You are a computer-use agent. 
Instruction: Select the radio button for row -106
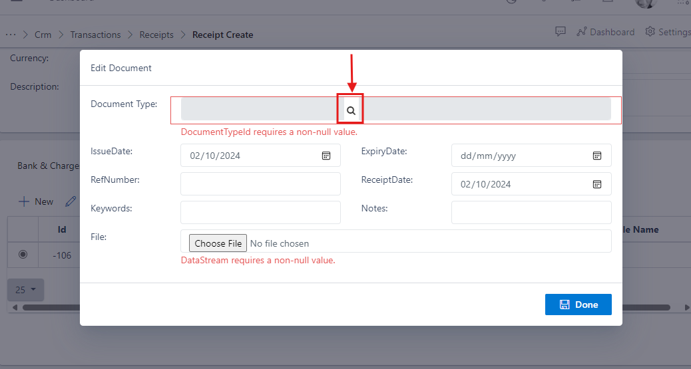[x=23, y=255]
